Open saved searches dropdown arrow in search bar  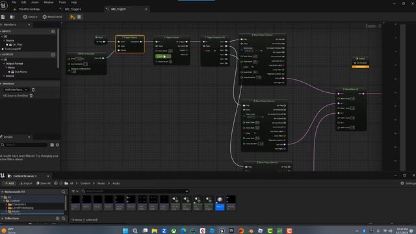[187, 191]
